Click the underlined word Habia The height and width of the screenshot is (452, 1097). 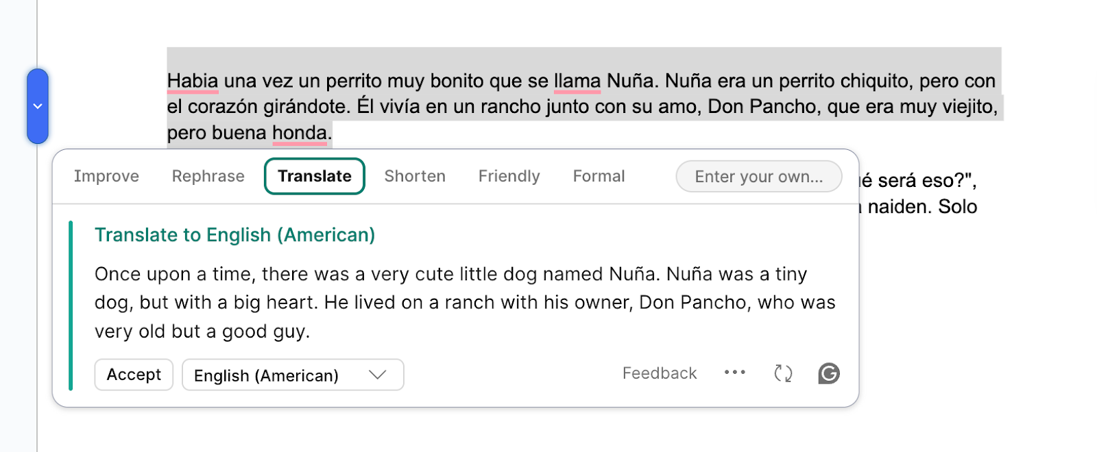[192, 80]
